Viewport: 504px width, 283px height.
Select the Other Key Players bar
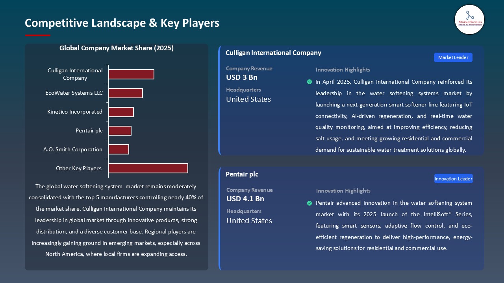tap(148, 168)
